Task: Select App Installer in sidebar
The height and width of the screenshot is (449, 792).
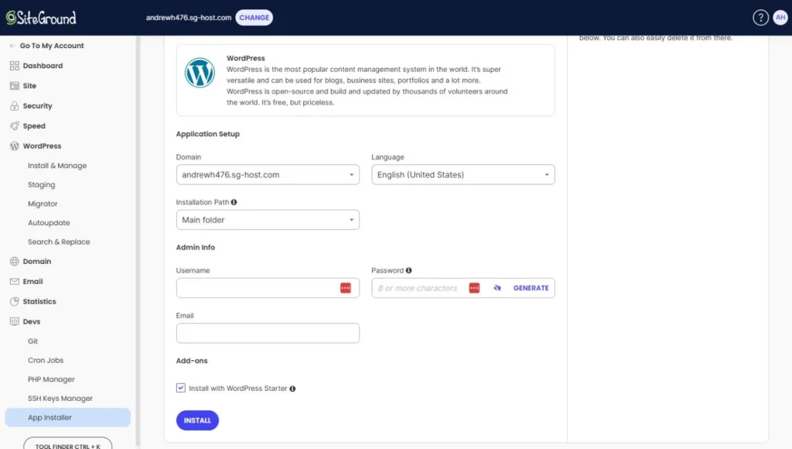Action: pyautogui.click(x=68, y=418)
